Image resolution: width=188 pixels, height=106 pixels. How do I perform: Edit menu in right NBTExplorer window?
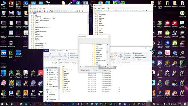[99, 8]
